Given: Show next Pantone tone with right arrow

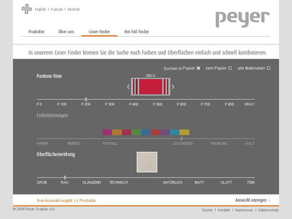Looking at the screenshot, I should 173,86.
